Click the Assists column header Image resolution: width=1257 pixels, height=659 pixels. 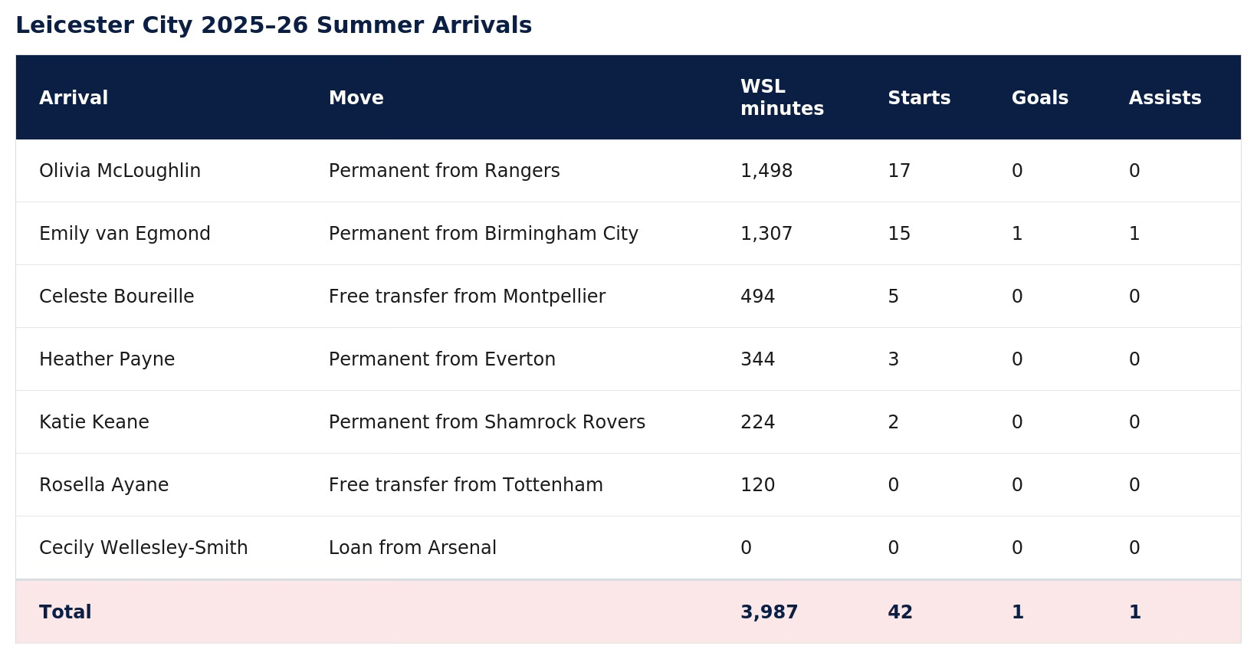pos(1165,98)
